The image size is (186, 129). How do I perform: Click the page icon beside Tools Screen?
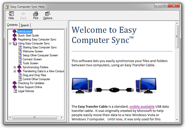(20, 63)
